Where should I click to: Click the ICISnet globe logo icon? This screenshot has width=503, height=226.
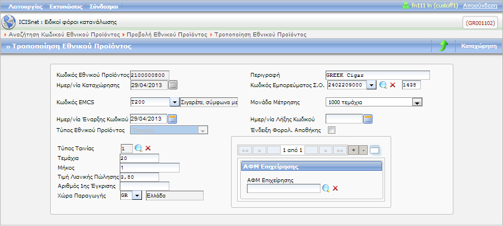[8, 22]
